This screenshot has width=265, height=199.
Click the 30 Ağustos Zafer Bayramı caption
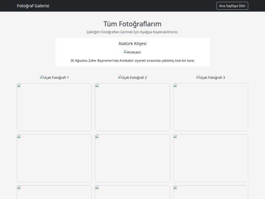click(132, 60)
